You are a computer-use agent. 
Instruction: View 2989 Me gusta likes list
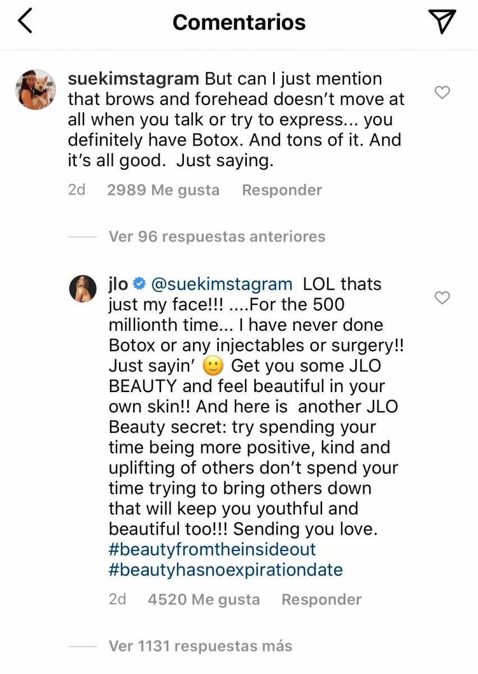[x=163, y=190]
